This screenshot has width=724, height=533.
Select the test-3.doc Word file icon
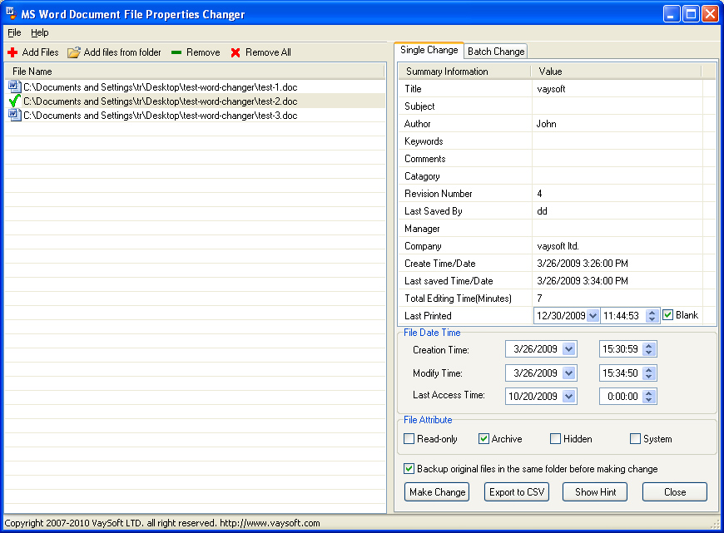pyautogui.click(x=14, y=116)
